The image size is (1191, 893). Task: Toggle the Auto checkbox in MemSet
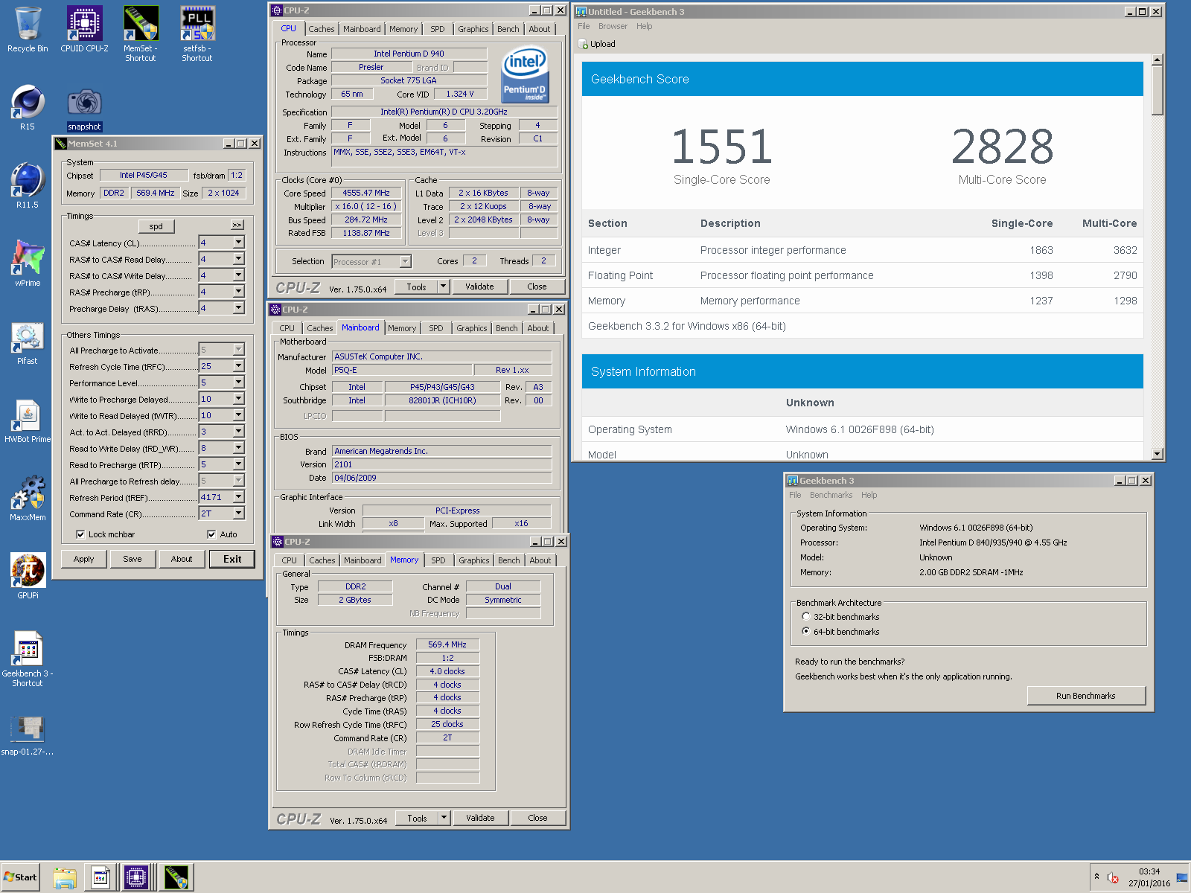[x=211, y=534]
